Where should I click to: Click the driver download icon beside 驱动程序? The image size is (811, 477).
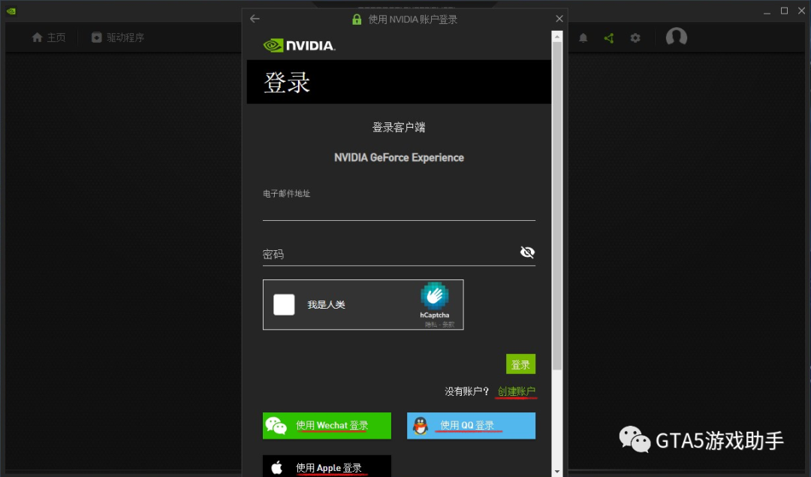96,38
